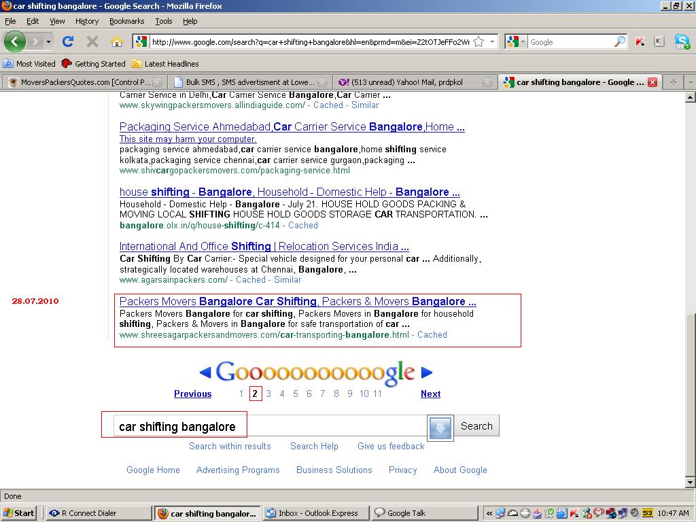
Task: Switch to Google Talk in taskbar
Action: (x=425, y=513)
